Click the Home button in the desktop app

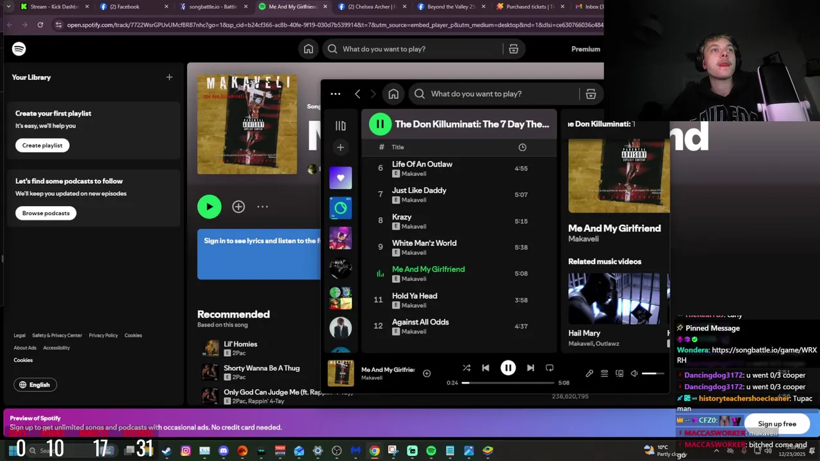click(393, 93)
